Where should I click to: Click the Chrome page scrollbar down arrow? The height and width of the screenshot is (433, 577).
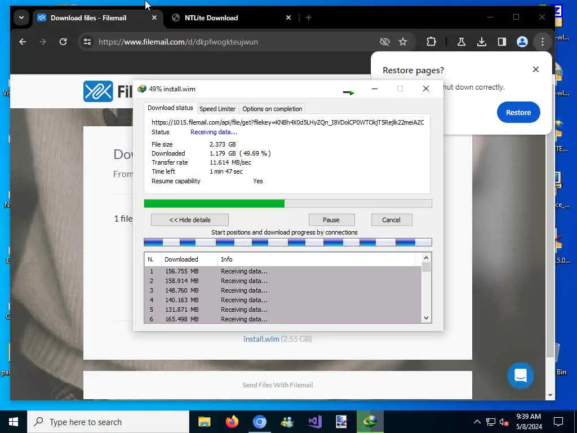pos(550,395)
